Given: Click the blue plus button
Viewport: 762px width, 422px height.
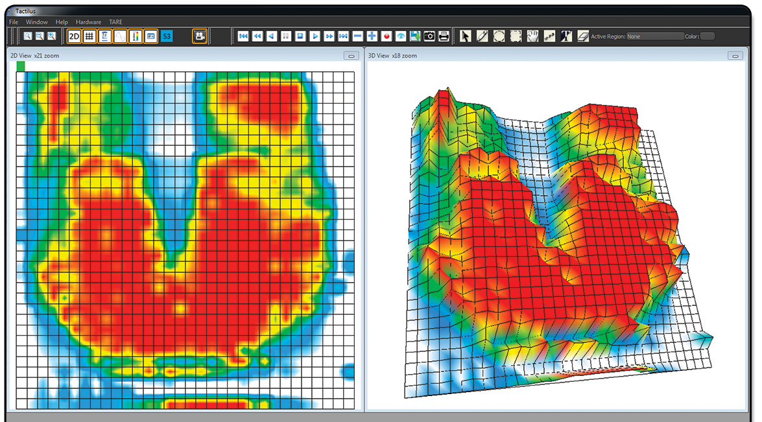Looking at the screenshot, I should click(x=372, y=36).
